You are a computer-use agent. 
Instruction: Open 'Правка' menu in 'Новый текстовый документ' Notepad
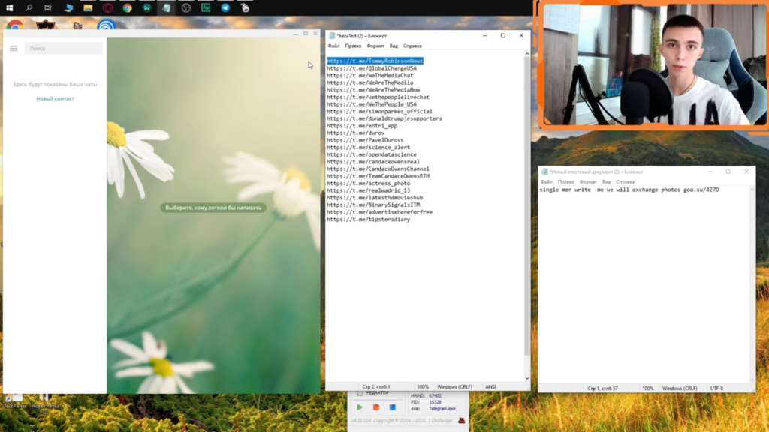point(565,182)
